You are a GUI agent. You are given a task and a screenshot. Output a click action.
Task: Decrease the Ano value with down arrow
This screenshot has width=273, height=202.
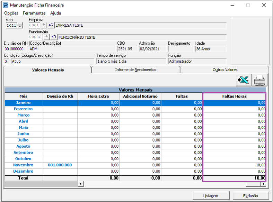[20, 27]
